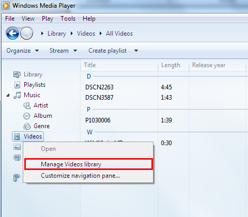Click the Other Libraries icon at bottom
Image resolution: width=248 pixels, height=217 pixels.
pyautogui.click(x=17, y=178)
